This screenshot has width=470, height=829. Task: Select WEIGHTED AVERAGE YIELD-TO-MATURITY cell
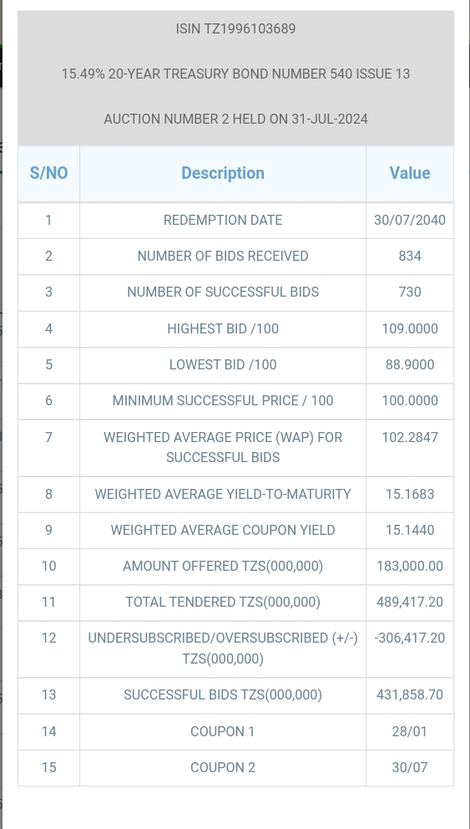(x=223, y=495)
